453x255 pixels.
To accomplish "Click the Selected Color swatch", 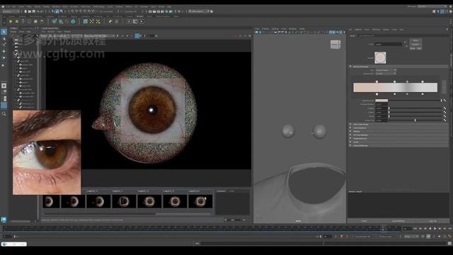I will 382,101.
